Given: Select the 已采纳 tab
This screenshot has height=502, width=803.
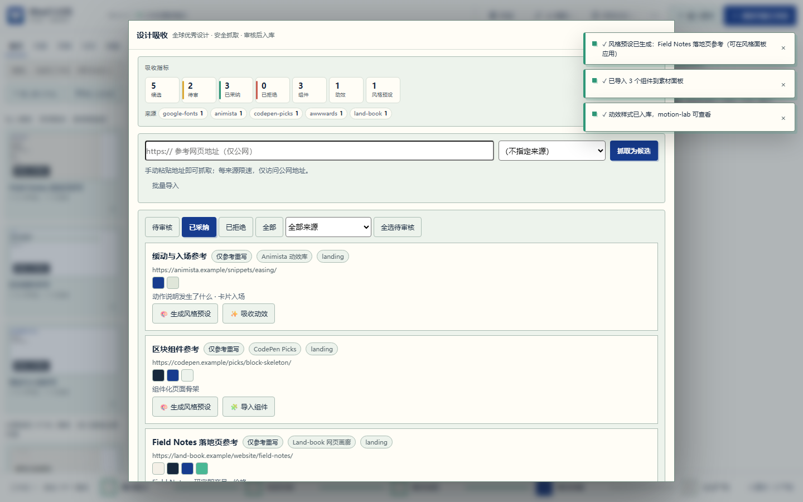Looking at the screenshot, I should click(x=199, y=227).
